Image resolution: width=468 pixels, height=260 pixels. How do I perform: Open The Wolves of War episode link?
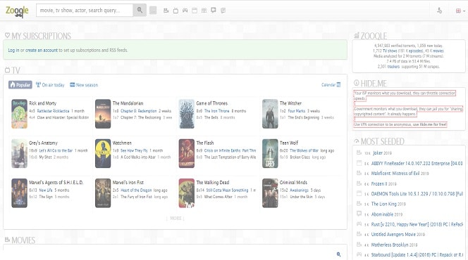tap(304, 150)
